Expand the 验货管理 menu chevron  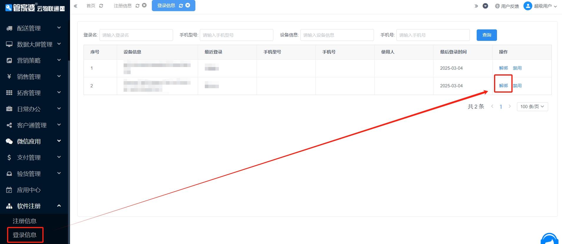(x=59, y=173)
